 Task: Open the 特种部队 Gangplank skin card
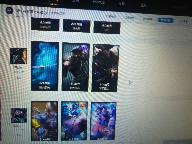tap(75, 67)
